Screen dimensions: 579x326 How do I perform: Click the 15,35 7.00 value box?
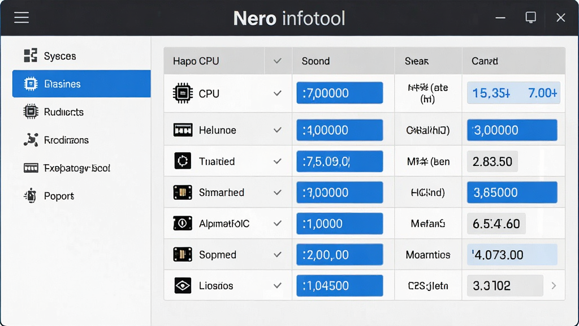[x=513, y=93]
